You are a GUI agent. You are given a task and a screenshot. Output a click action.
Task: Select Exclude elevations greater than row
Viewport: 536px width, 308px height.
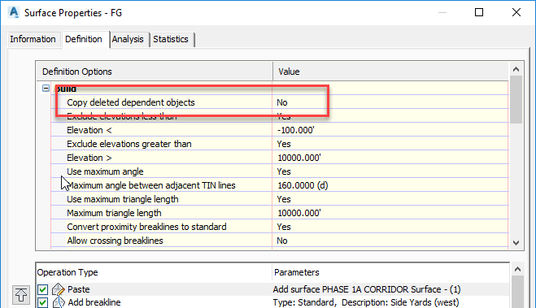click(280, 144)
